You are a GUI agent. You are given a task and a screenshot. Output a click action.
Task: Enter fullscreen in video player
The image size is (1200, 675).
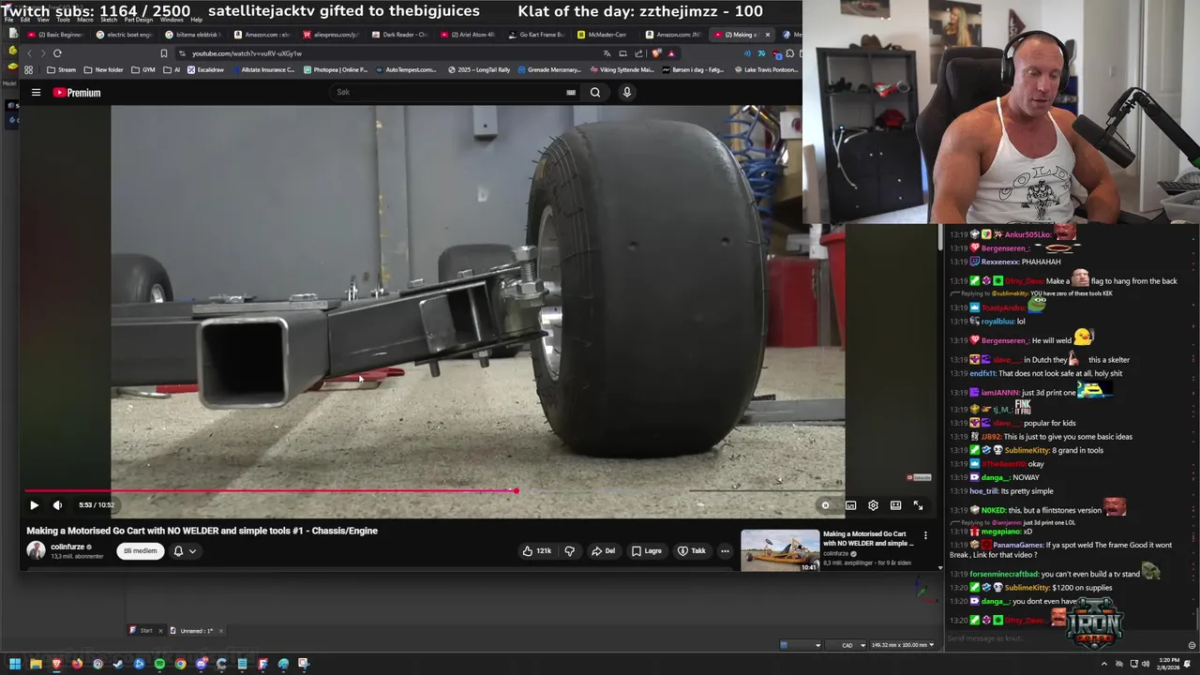coord(918,505)
